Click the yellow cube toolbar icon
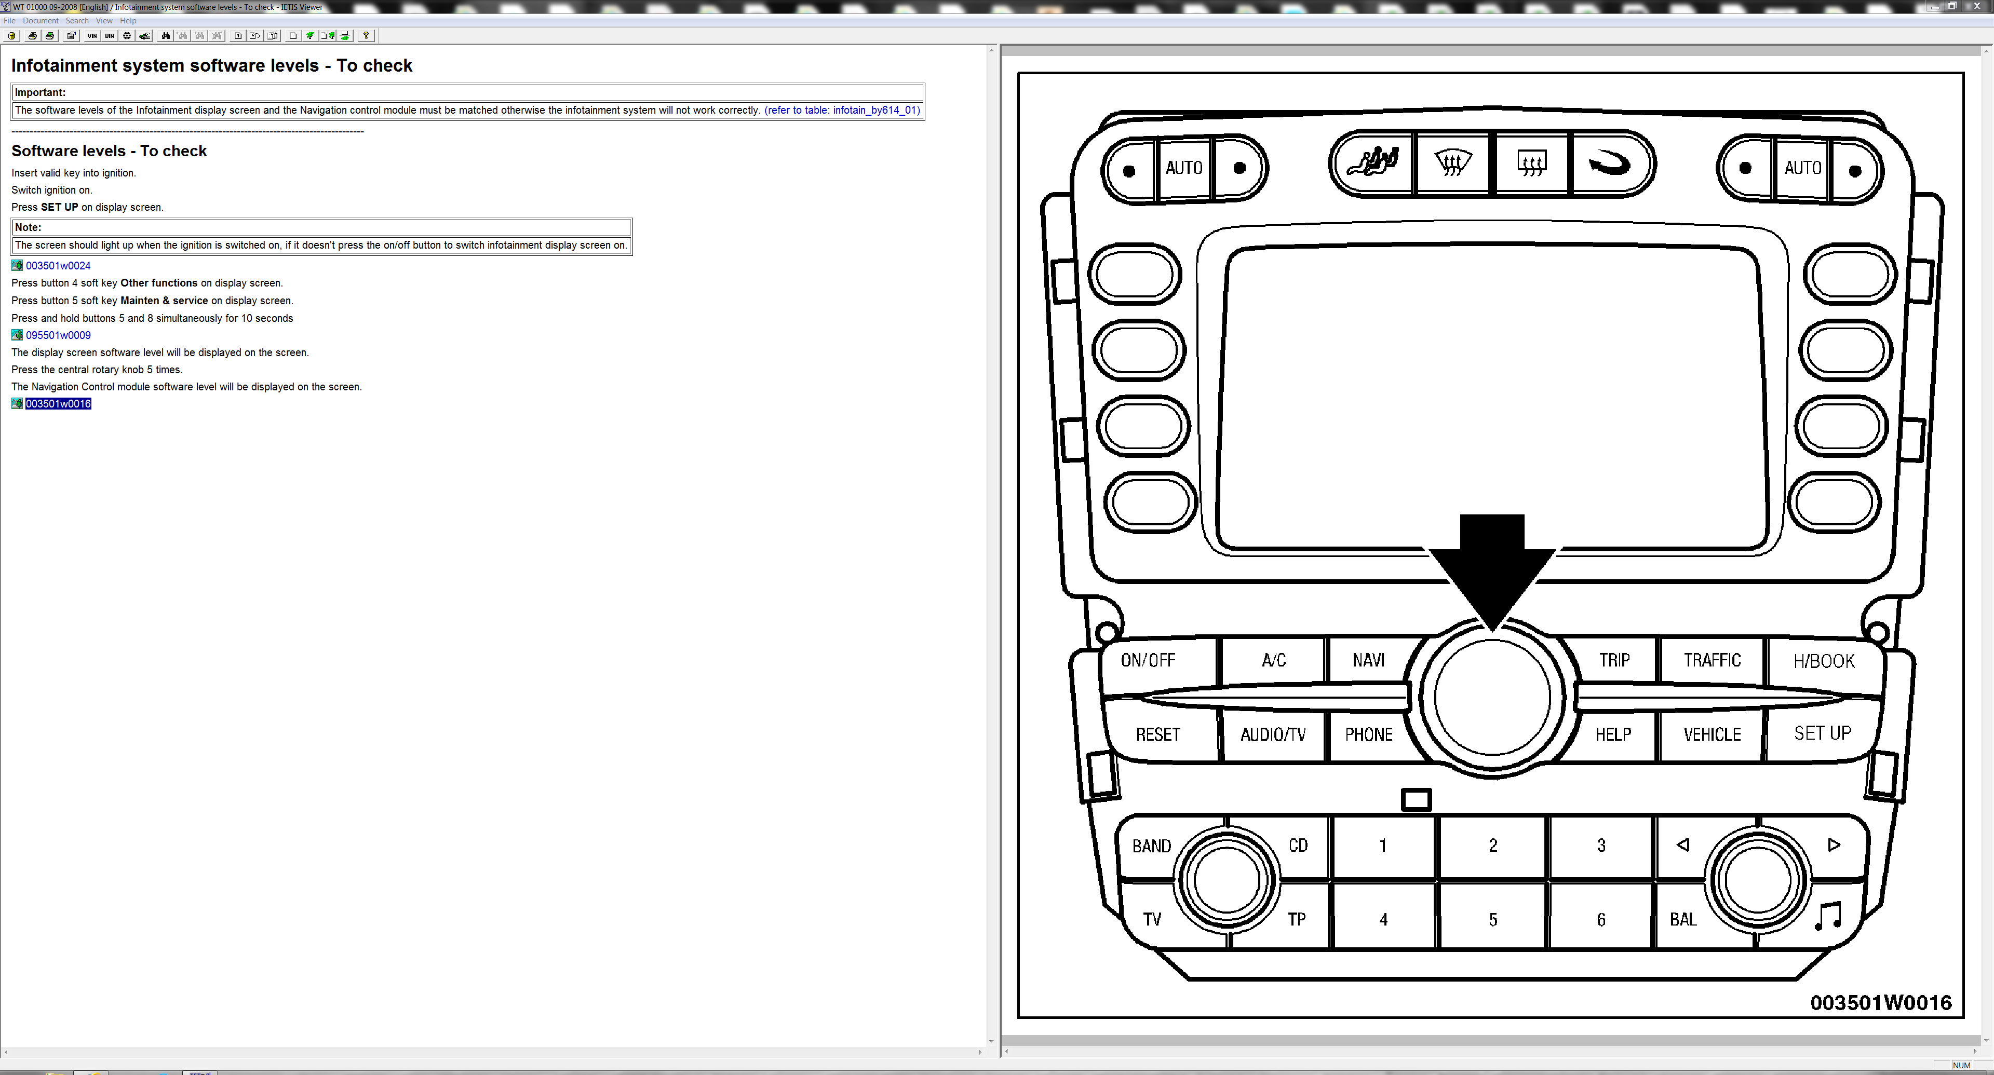Viewport: 1994px width, 1075px height. pos(11,36)
